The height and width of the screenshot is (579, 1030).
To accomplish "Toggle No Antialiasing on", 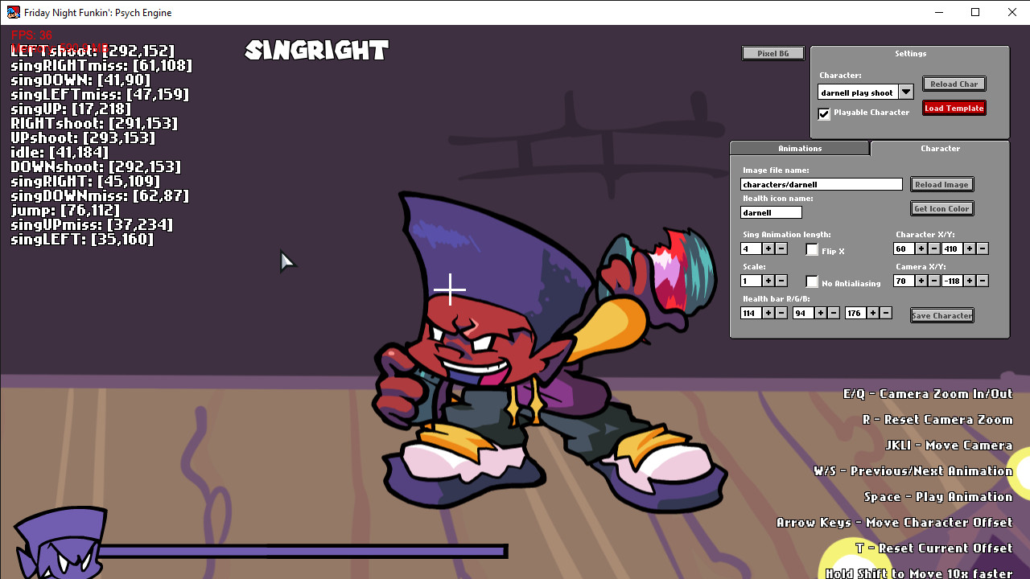I will tap(812, 282).
